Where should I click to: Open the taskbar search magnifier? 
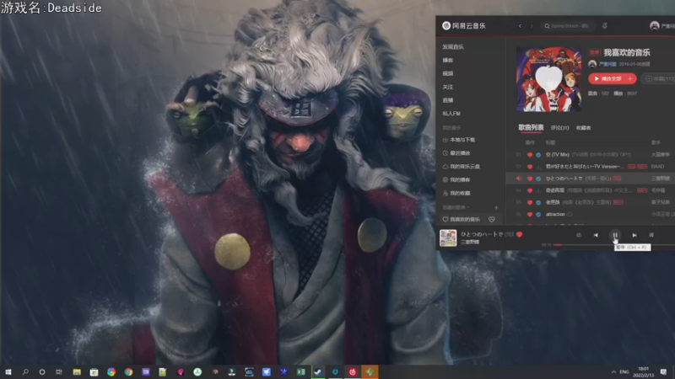pos(25,371)
